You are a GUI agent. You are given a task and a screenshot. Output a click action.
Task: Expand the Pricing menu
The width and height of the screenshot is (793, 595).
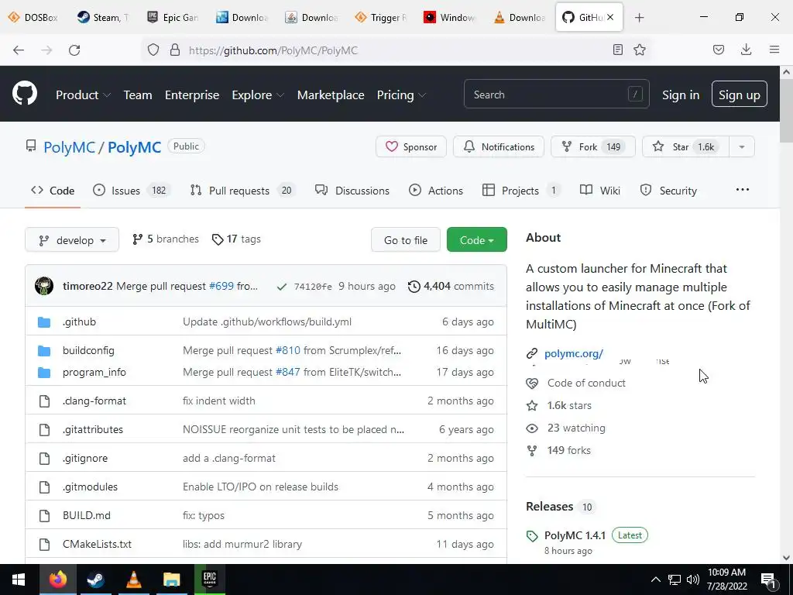(x=401, y=95)
